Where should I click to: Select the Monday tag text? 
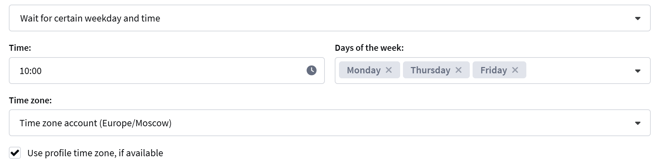click(363, 70)
